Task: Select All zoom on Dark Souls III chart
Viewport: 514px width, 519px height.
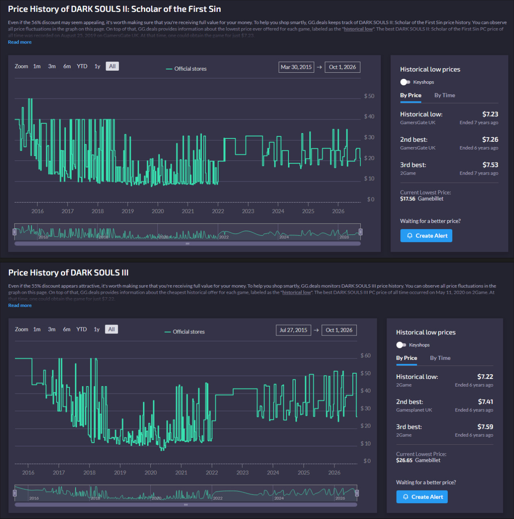Action: pyautogui.click(x=111, y=329)
